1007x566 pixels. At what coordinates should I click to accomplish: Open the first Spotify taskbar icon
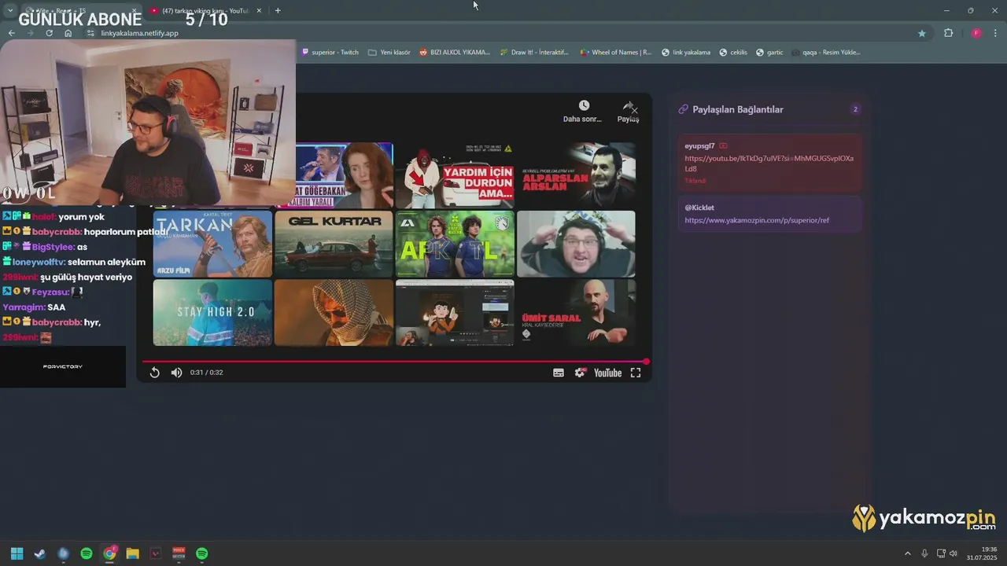coord(87,553)
